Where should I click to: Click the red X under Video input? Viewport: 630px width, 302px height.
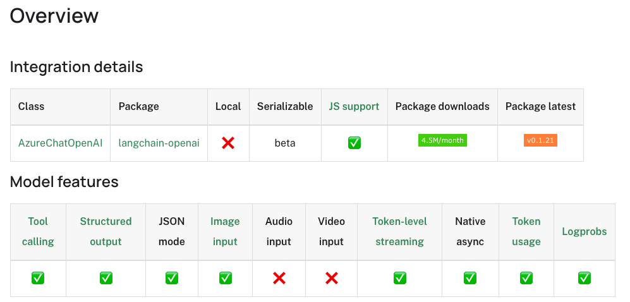(x=331, y=278)
